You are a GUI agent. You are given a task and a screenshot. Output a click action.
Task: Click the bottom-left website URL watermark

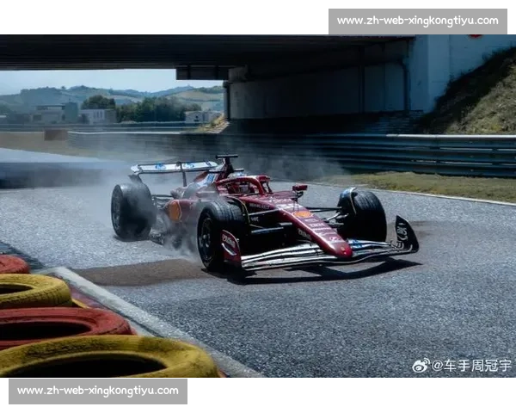(x=99, y=391)
